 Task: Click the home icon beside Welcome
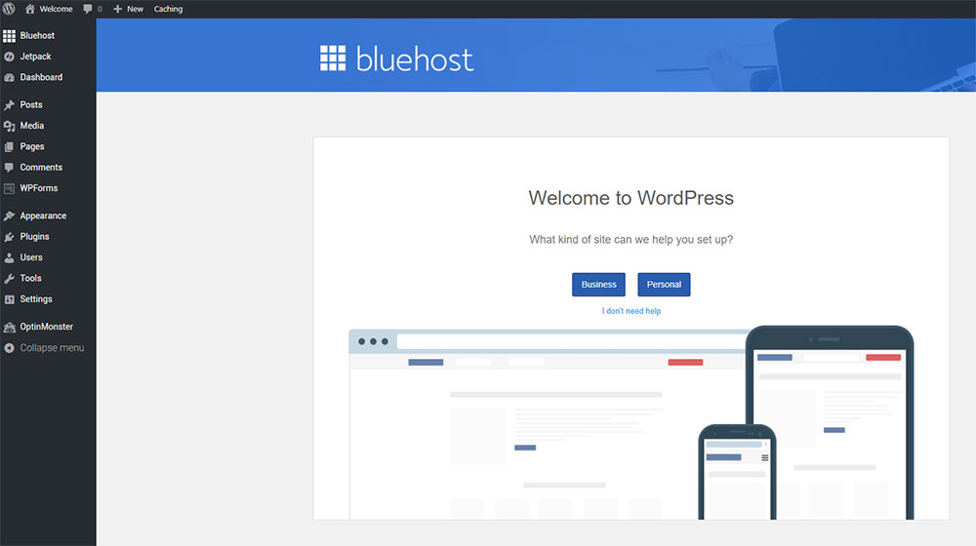click(x=30, y=9)
